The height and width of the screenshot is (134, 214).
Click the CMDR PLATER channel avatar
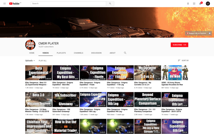[30, 45]
